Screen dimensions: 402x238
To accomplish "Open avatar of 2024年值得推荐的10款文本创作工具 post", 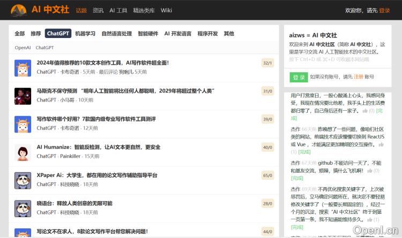I will pos(23,68).
